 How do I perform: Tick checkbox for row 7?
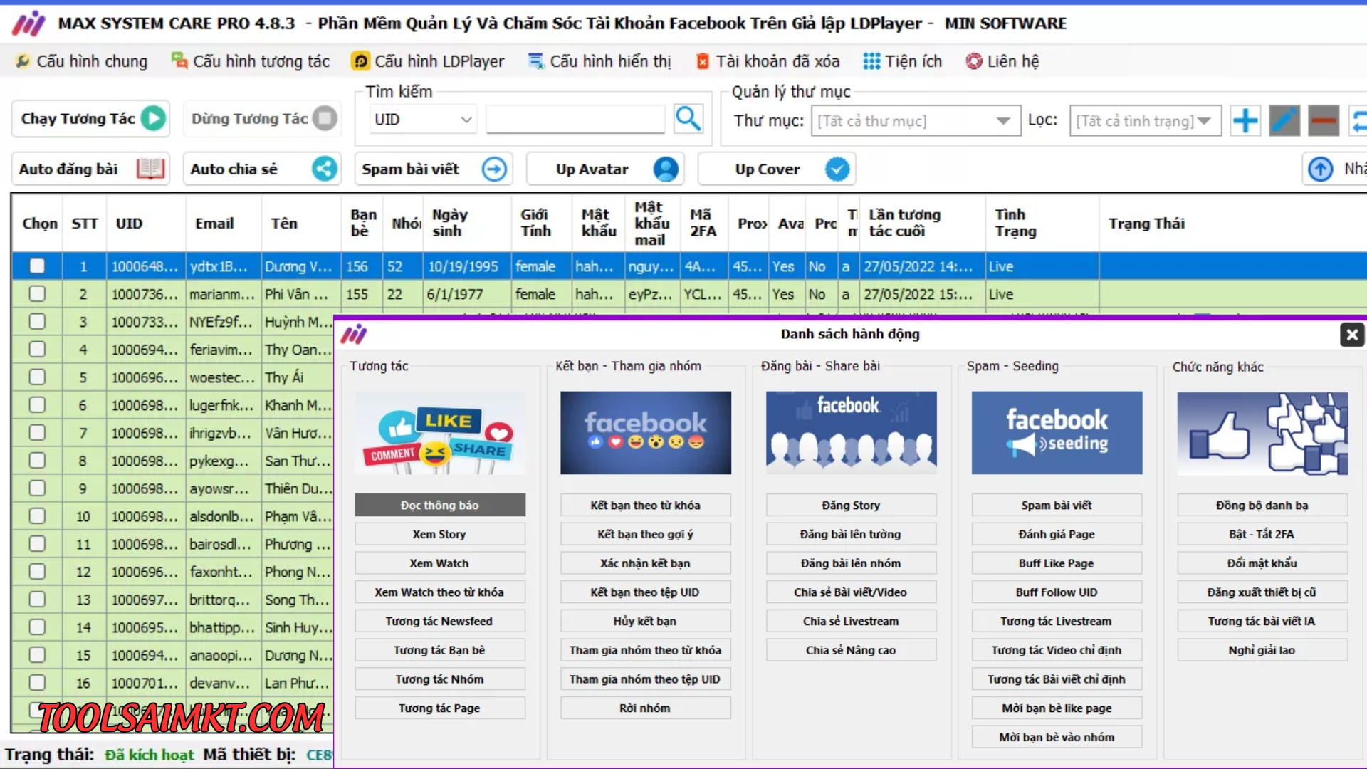click(x=37, y=433)
